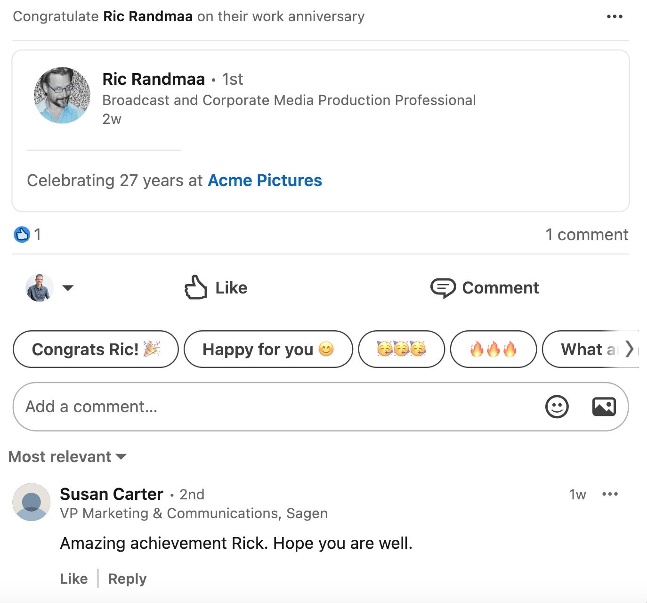
Task: Choose the "Congrats Ric!" quick reply
Action: pos(96,350)
